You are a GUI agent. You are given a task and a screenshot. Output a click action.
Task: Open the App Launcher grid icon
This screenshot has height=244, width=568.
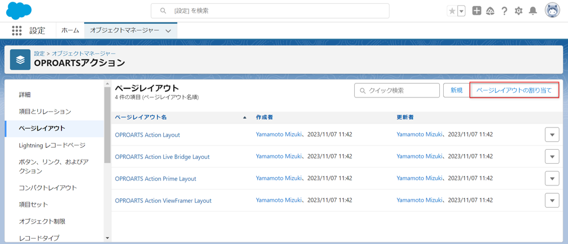[17, 30]
